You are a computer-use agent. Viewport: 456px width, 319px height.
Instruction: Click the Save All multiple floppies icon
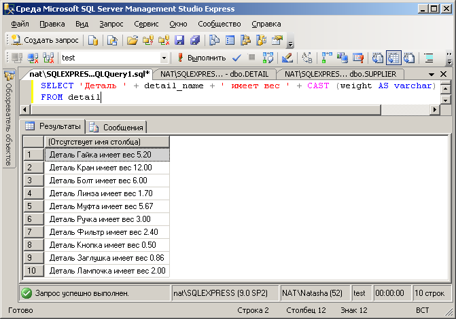point(195,40)
